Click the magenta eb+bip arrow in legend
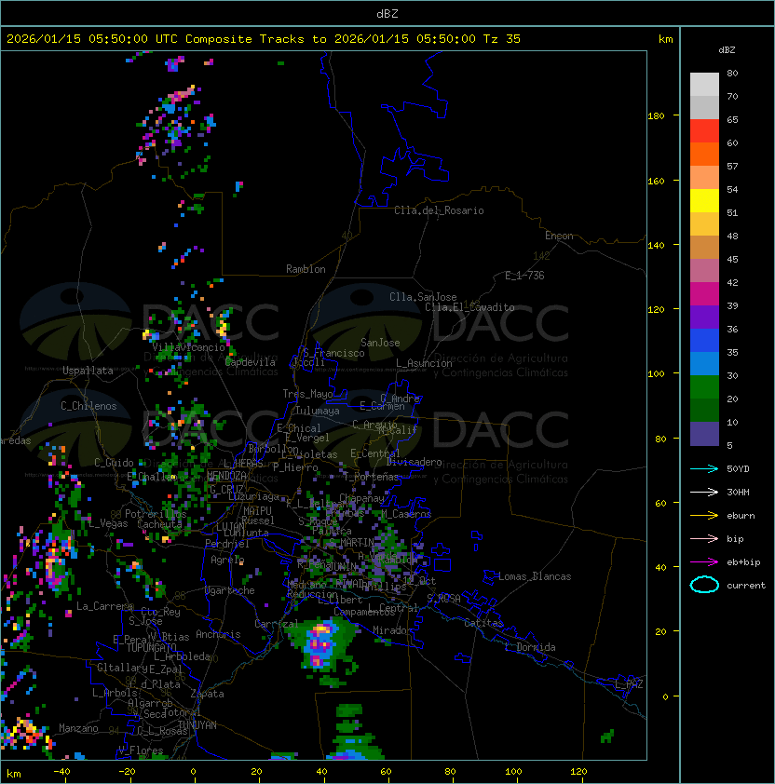Screen dimensions: 775x784 point(704,562)
